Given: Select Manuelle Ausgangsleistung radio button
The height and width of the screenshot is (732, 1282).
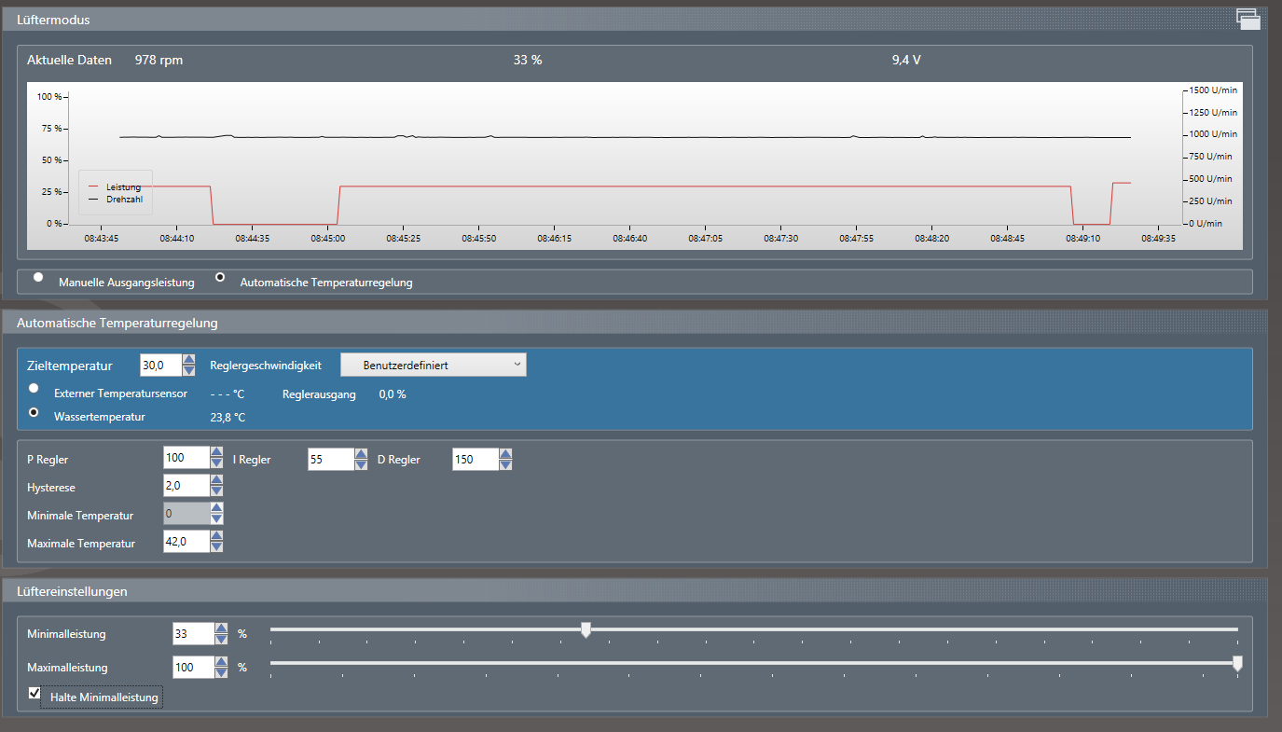Looking at the screenshot, I should tap(38, 277).
